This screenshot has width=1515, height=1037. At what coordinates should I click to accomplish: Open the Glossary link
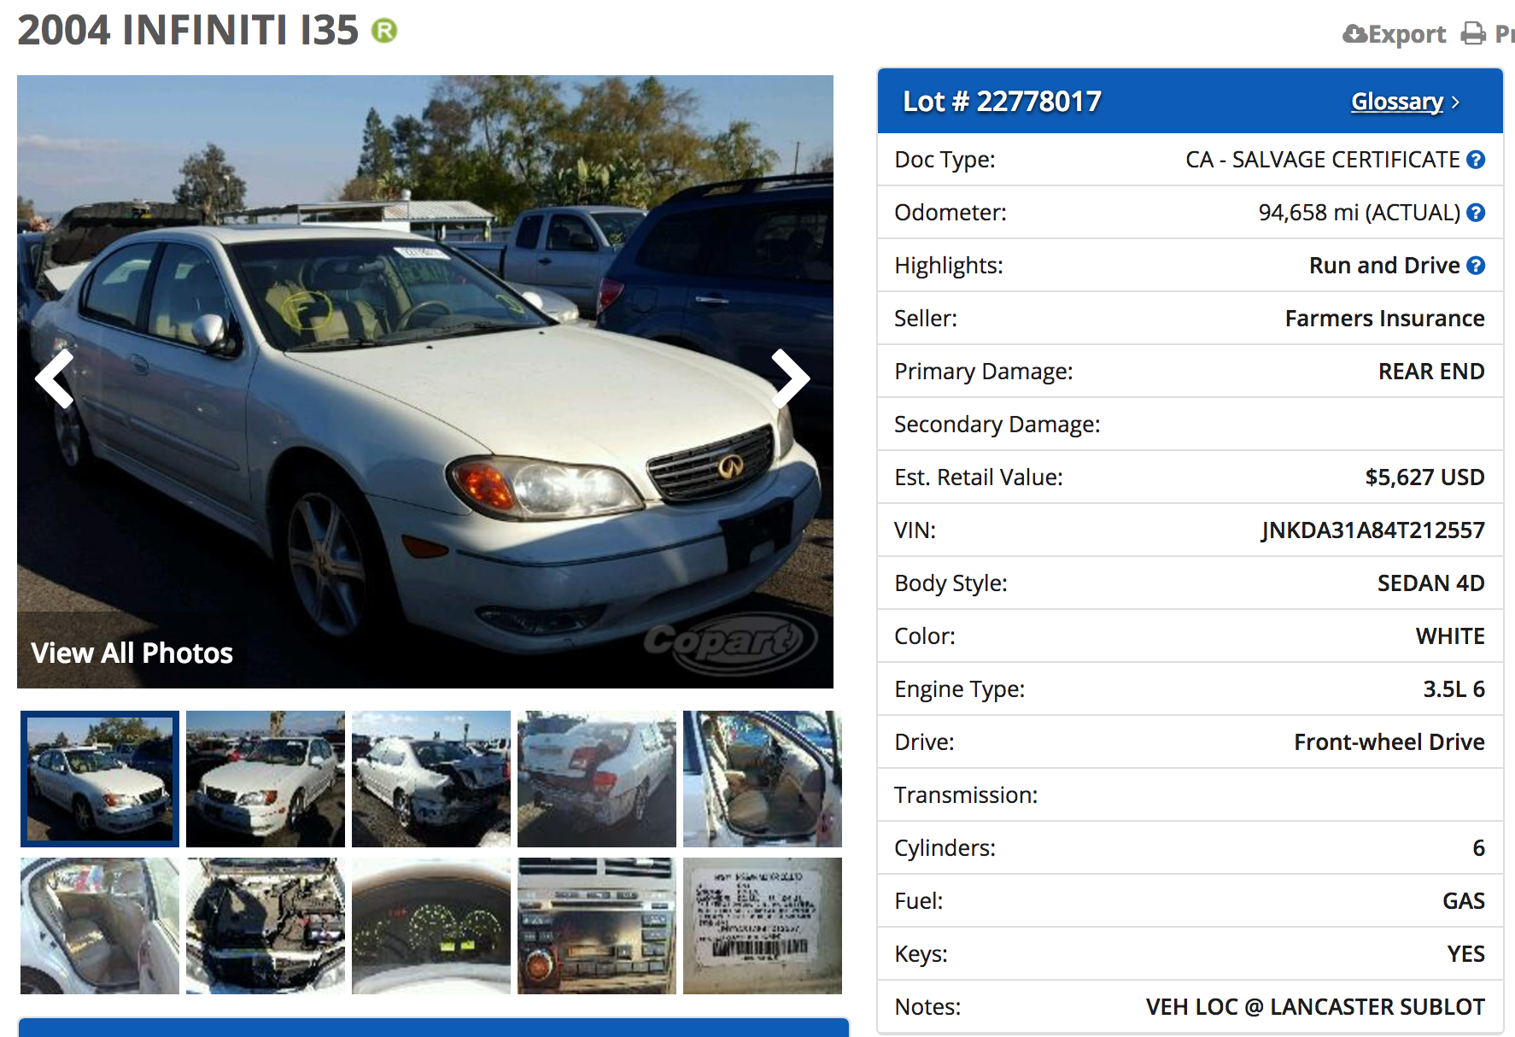pyautogui.click(x=1396, y=102)
